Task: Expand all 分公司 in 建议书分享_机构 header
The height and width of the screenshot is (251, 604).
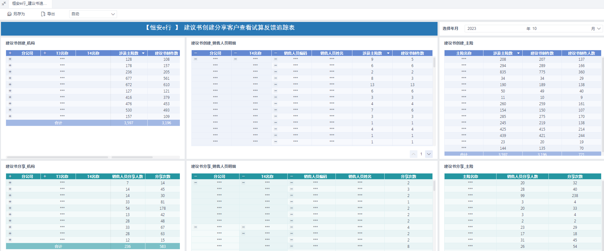Action: 10,176
